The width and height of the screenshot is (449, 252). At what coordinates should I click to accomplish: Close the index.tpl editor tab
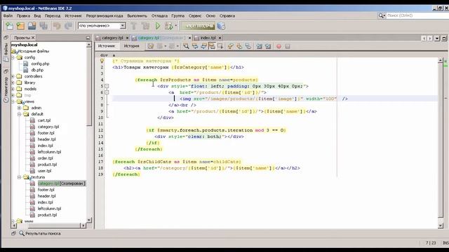[220, 38]
